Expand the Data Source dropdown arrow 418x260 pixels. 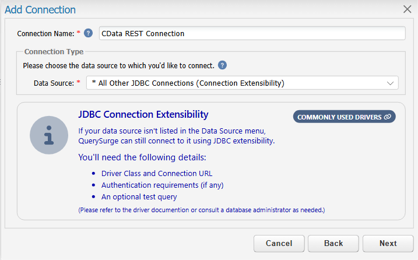click(390, 83)
